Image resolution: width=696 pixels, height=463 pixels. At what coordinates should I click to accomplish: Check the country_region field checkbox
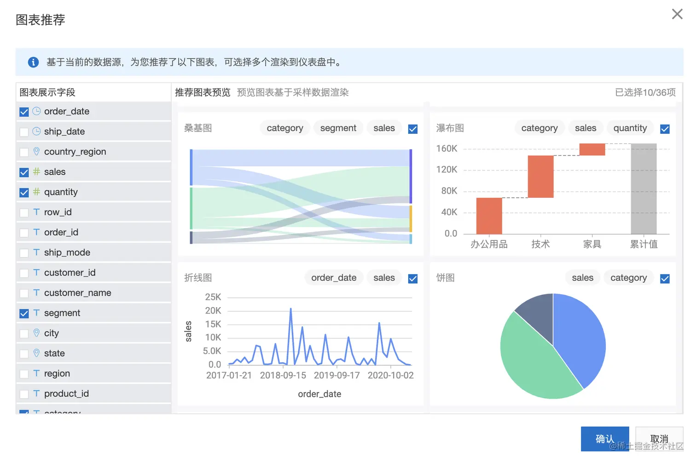[x=24, y=152]
